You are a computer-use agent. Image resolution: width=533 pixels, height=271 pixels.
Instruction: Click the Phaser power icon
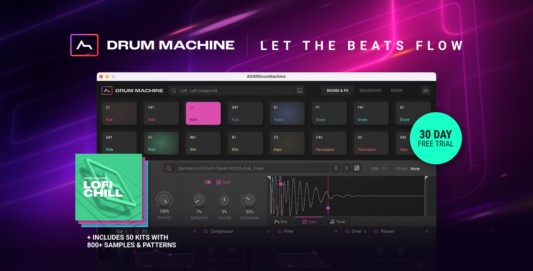pos(376,232)
